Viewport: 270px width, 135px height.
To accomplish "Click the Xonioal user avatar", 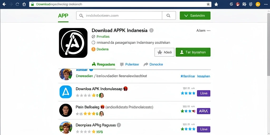I will tap(66, 74).
